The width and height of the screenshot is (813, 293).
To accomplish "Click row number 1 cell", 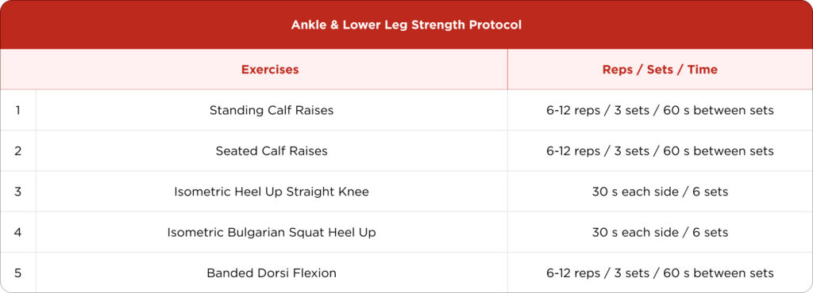I will 18,110.
